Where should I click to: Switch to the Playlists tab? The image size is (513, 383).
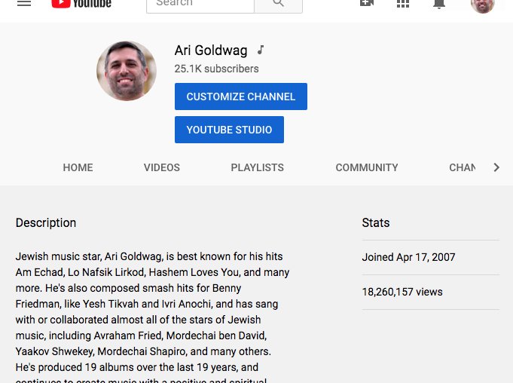[x=257, y=167]
